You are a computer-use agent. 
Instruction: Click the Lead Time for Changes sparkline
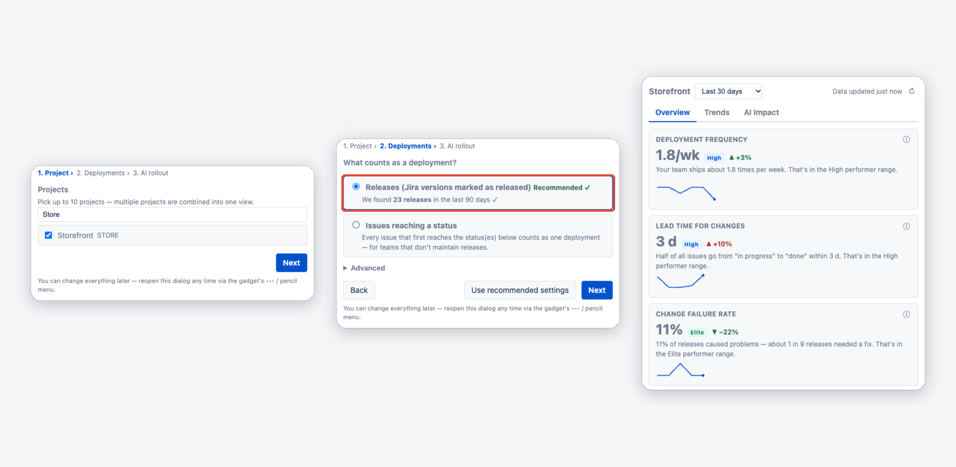681,281
